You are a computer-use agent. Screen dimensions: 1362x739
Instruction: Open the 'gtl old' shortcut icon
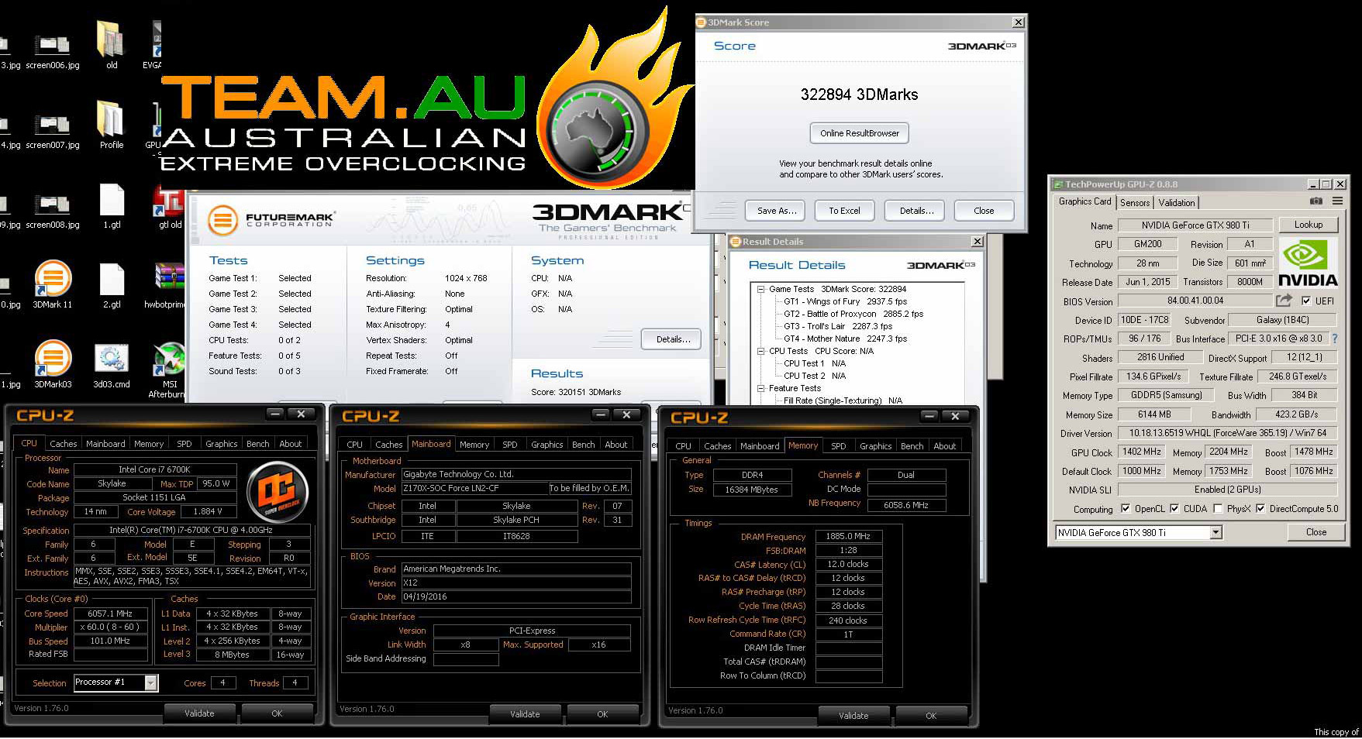(x=170, y=206)
